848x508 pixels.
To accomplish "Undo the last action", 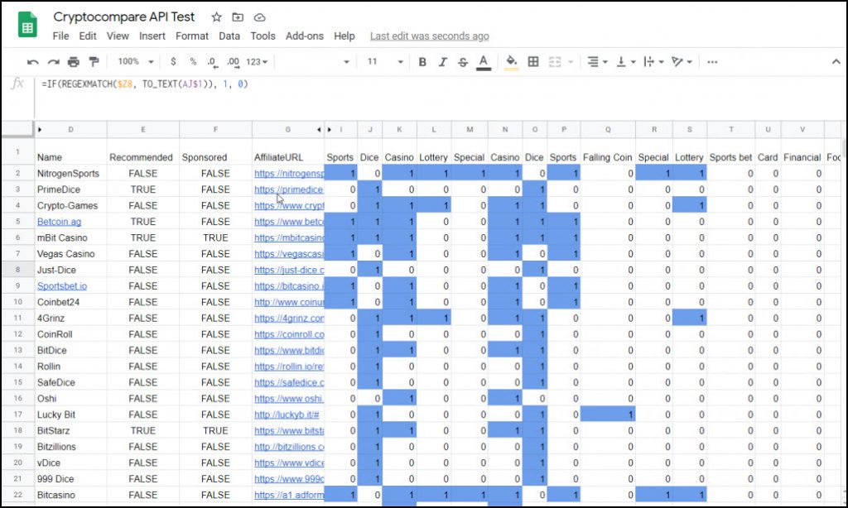I will 33,62.
